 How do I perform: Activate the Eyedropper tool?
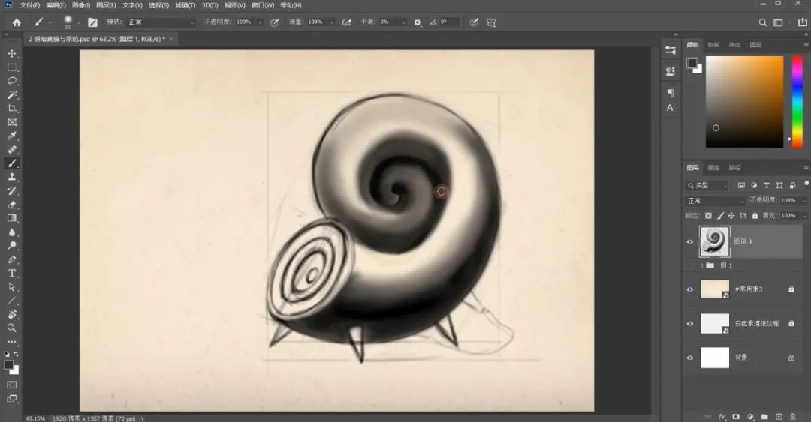pyautogui.click(x=12, y=136)
